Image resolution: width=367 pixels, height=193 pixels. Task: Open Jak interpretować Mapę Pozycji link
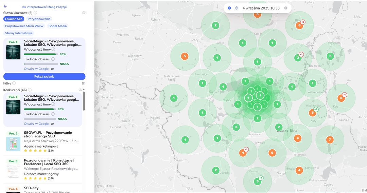44,7
